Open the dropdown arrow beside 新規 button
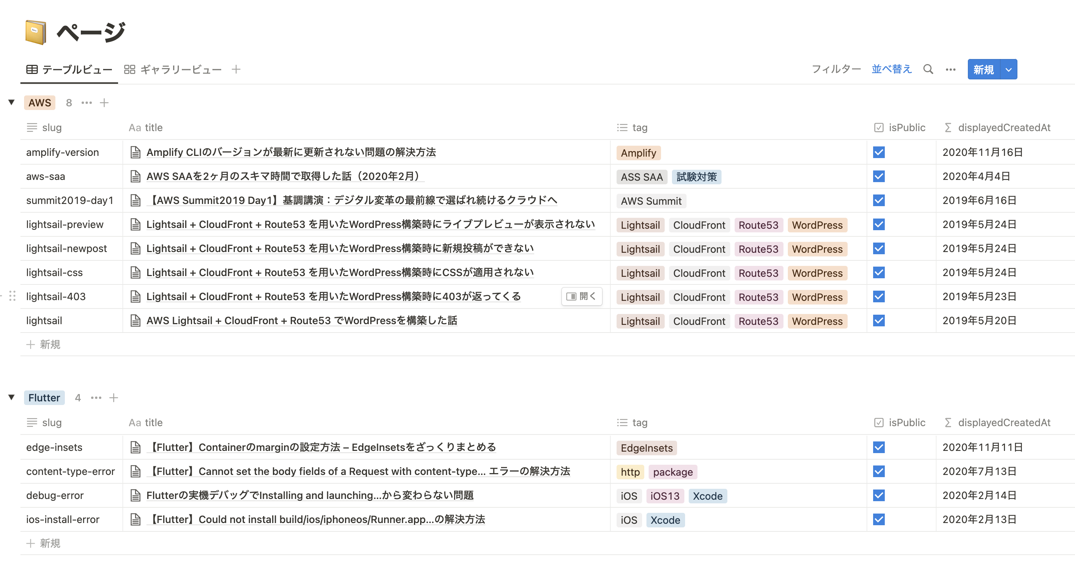 (1009, 69)
